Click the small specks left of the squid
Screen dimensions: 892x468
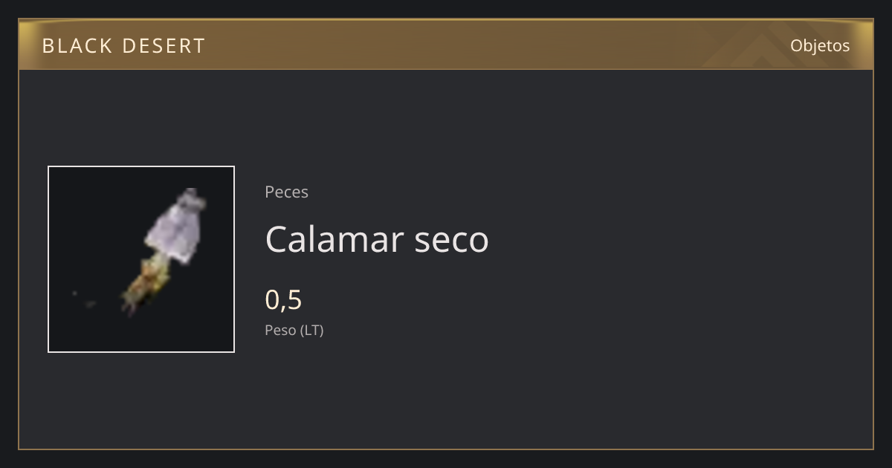(84, 299)
